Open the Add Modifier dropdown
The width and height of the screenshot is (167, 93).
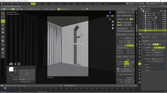tap(154, 41)
